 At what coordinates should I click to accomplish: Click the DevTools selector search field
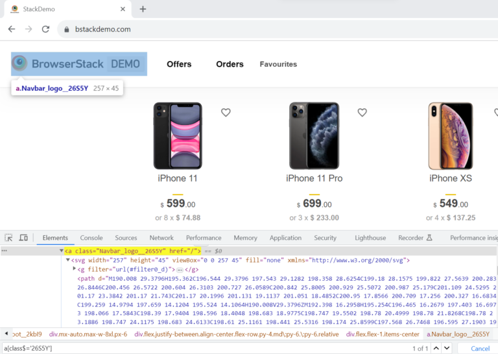pyautogui.click(x=195, y=348)
